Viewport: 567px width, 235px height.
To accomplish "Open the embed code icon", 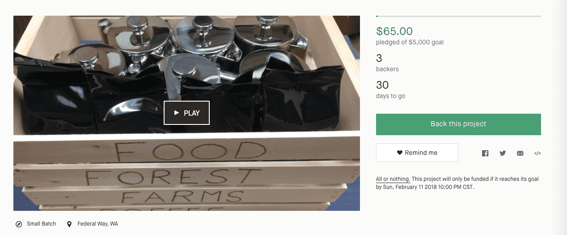I will (x=537, y=153).
